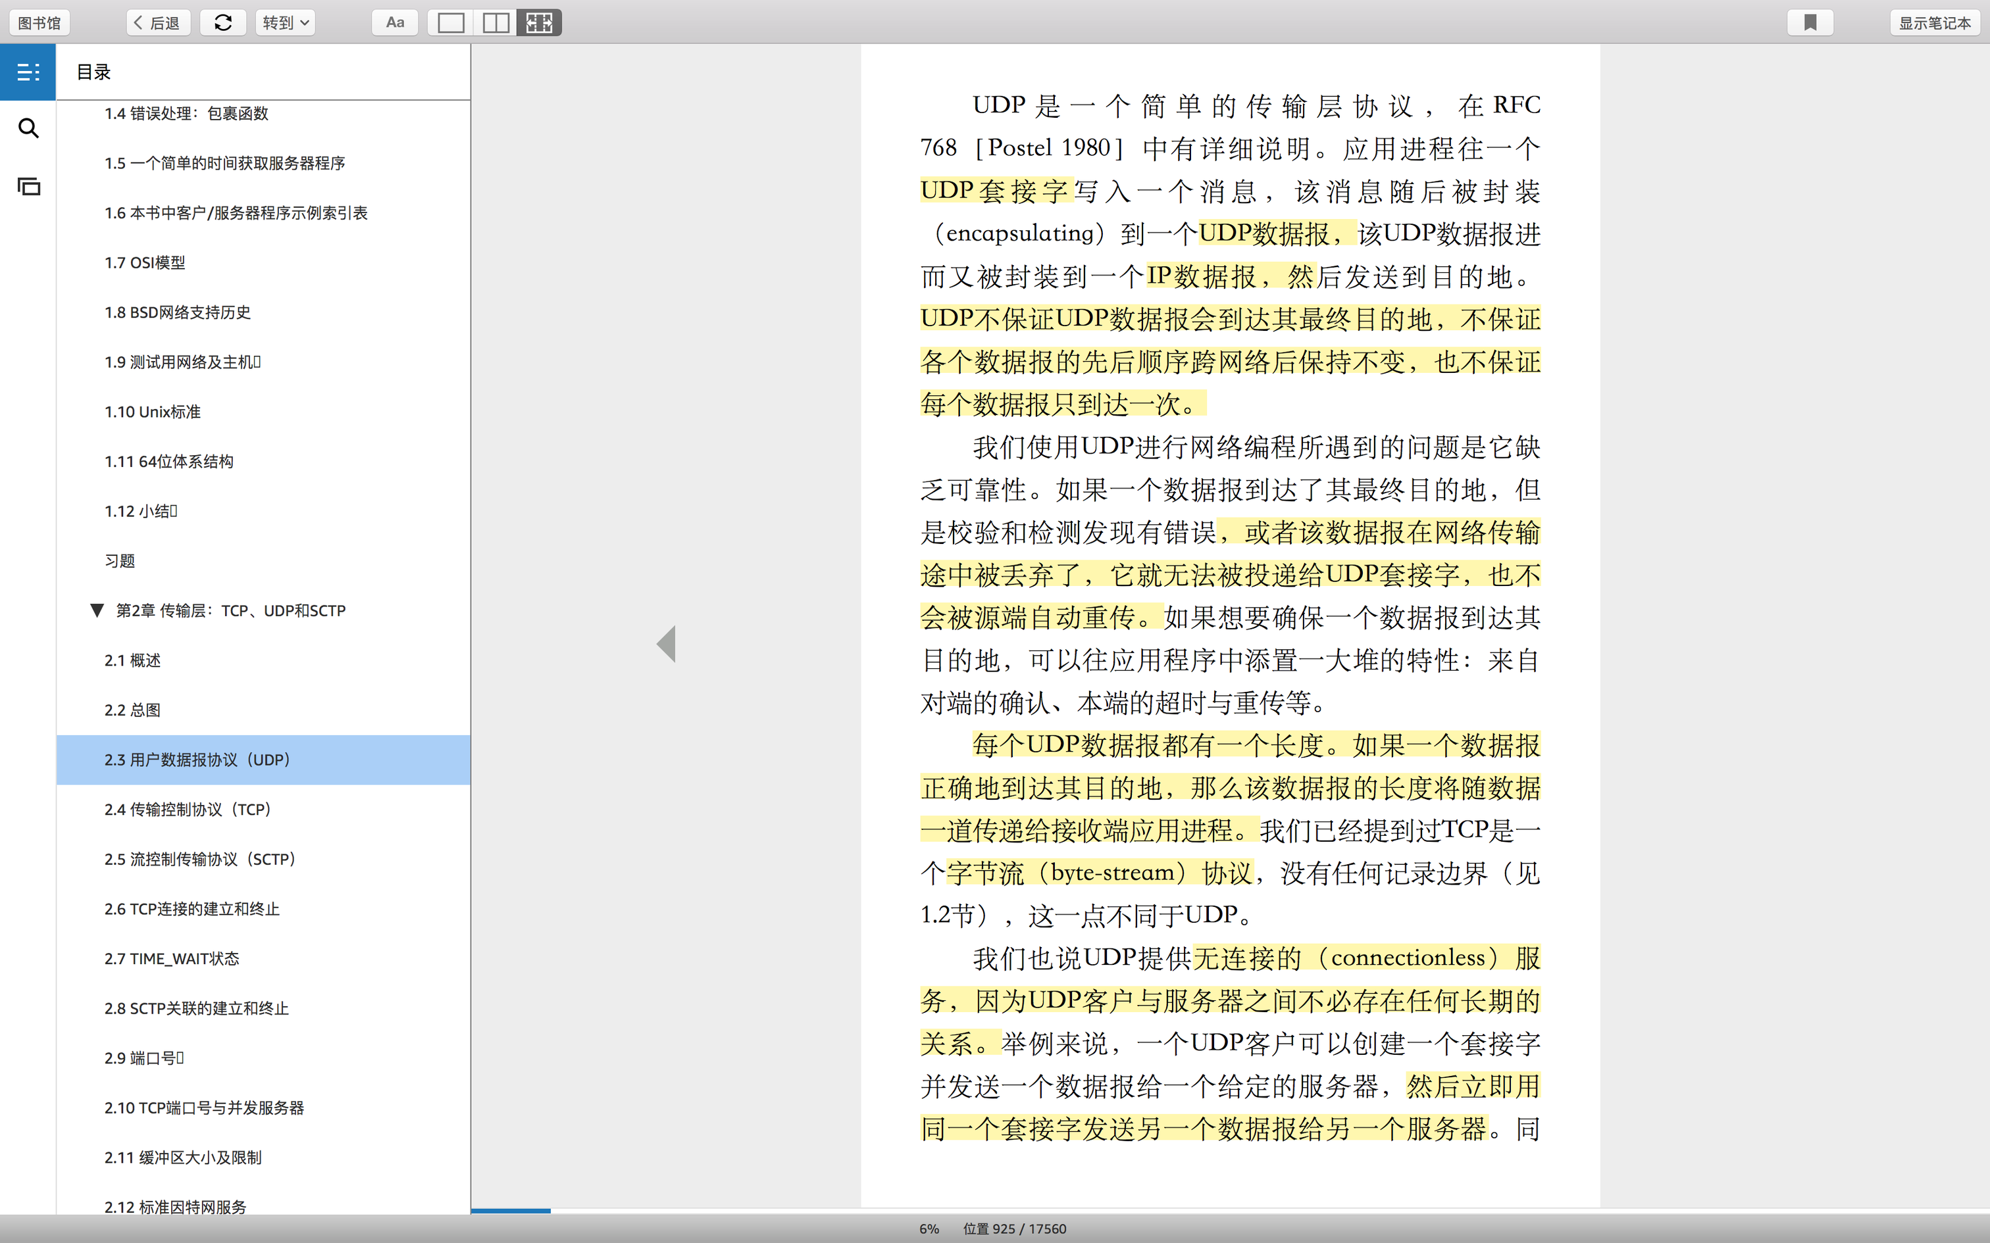Jump to section 1.7 OSI模型
Viewport: 1990px width, 1243px height.
[x=145, y=262]
